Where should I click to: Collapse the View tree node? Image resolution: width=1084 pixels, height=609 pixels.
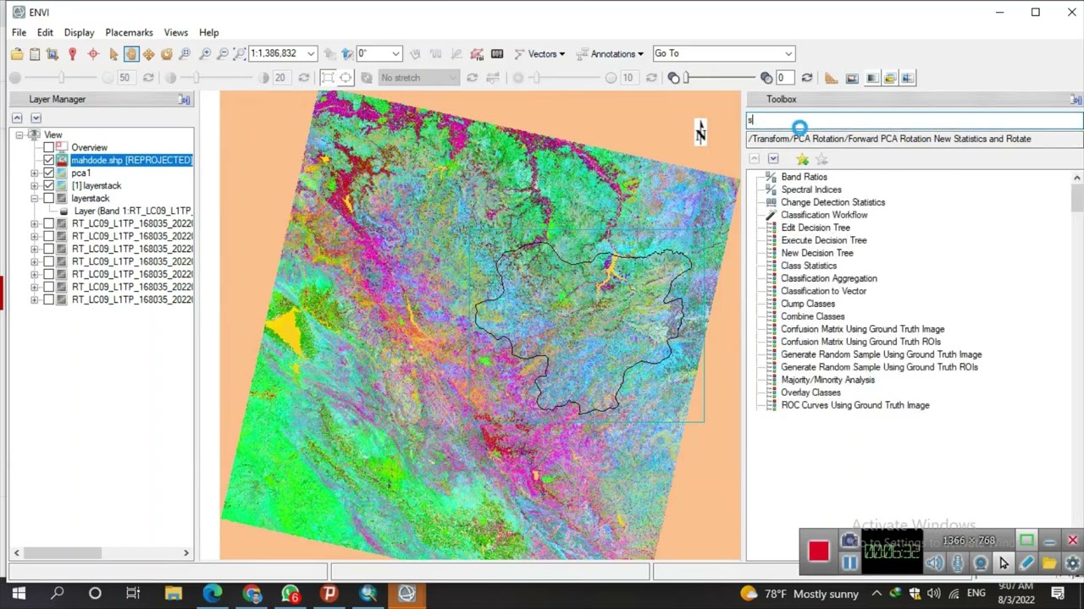tap(19, 135)
